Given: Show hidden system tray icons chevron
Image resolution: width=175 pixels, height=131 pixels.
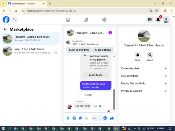Looking at the screenshot, I should (135, 129).
